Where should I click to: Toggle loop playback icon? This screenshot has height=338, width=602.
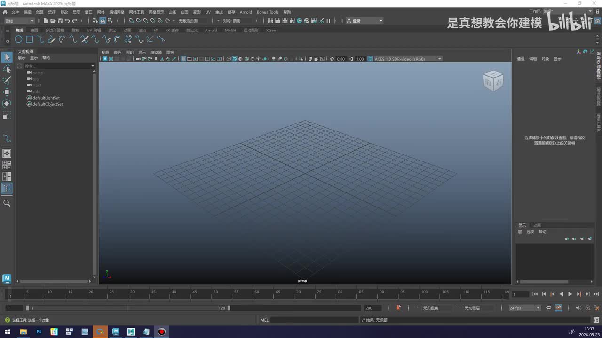[x=548, y=308]
